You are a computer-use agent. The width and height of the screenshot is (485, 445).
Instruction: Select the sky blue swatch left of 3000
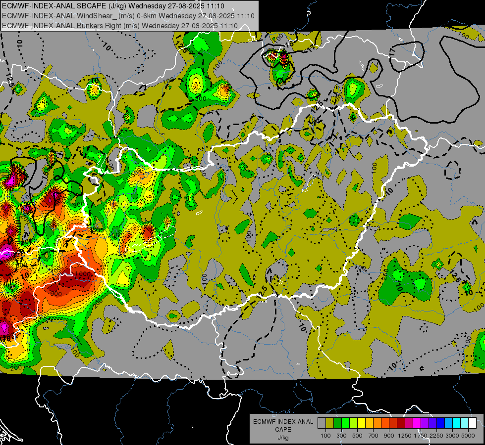click(x=449, y=423)
